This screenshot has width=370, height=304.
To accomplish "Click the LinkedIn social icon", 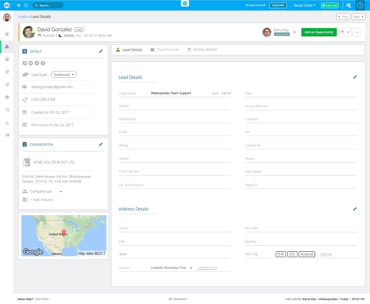I will [37, 63].
